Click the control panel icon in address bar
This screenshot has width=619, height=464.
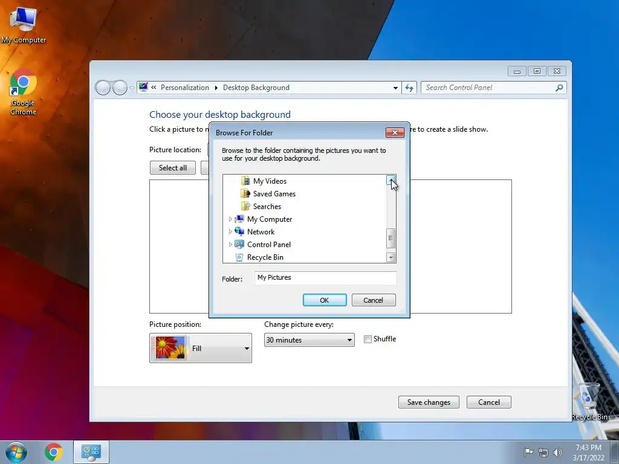click(x=143, y=87)
